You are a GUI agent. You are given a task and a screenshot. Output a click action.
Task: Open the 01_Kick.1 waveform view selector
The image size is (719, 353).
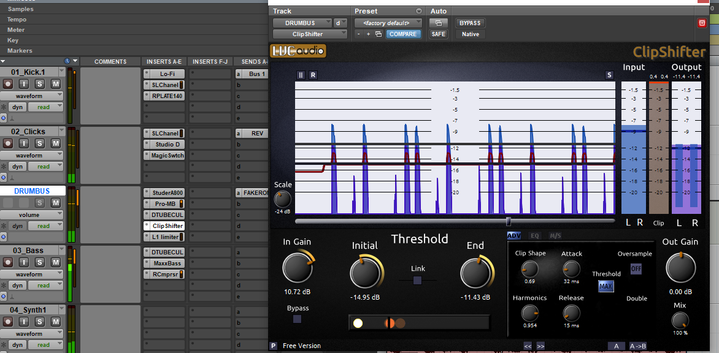[32, 96]
